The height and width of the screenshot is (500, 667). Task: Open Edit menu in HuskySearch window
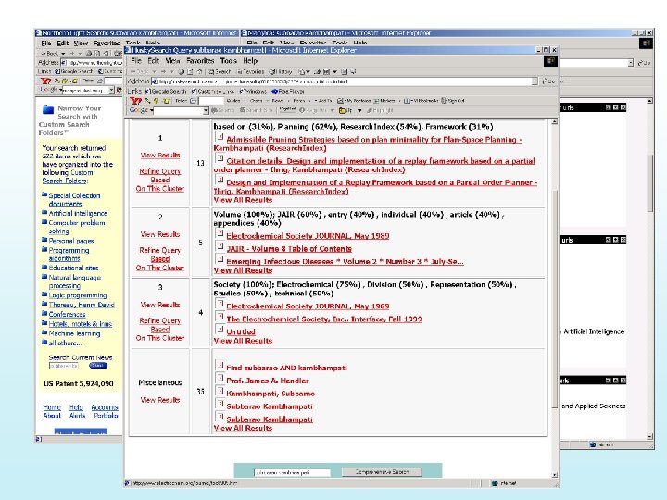tap(153, 61)
